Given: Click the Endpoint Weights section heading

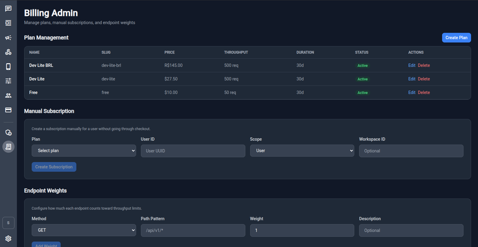Looking at the screenshot, I should click(45, 191).
